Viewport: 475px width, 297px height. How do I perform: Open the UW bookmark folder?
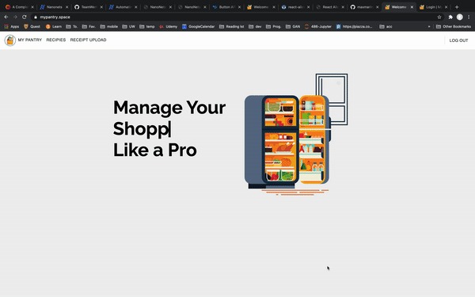pos(129,27)
